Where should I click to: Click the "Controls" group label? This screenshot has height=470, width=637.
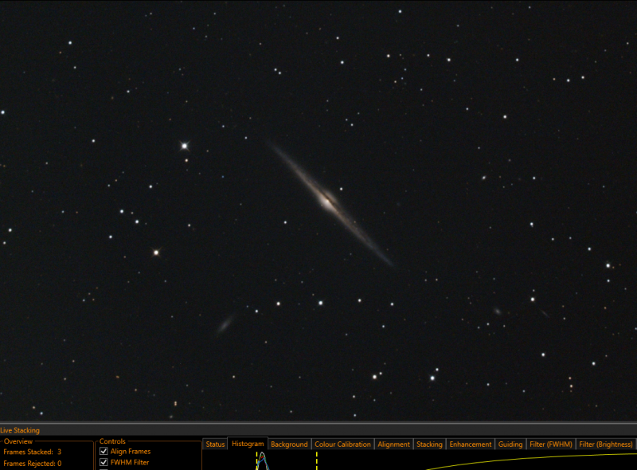(x=112, y=441)
